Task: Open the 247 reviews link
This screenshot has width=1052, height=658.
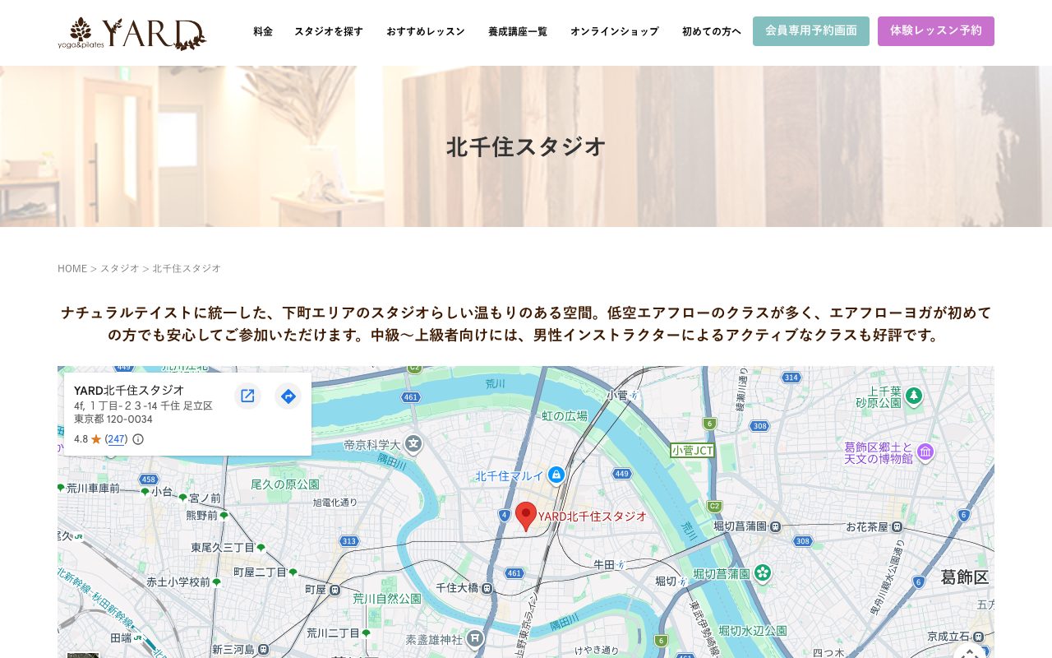Action: pyautogui.click(x=117, y=439)
